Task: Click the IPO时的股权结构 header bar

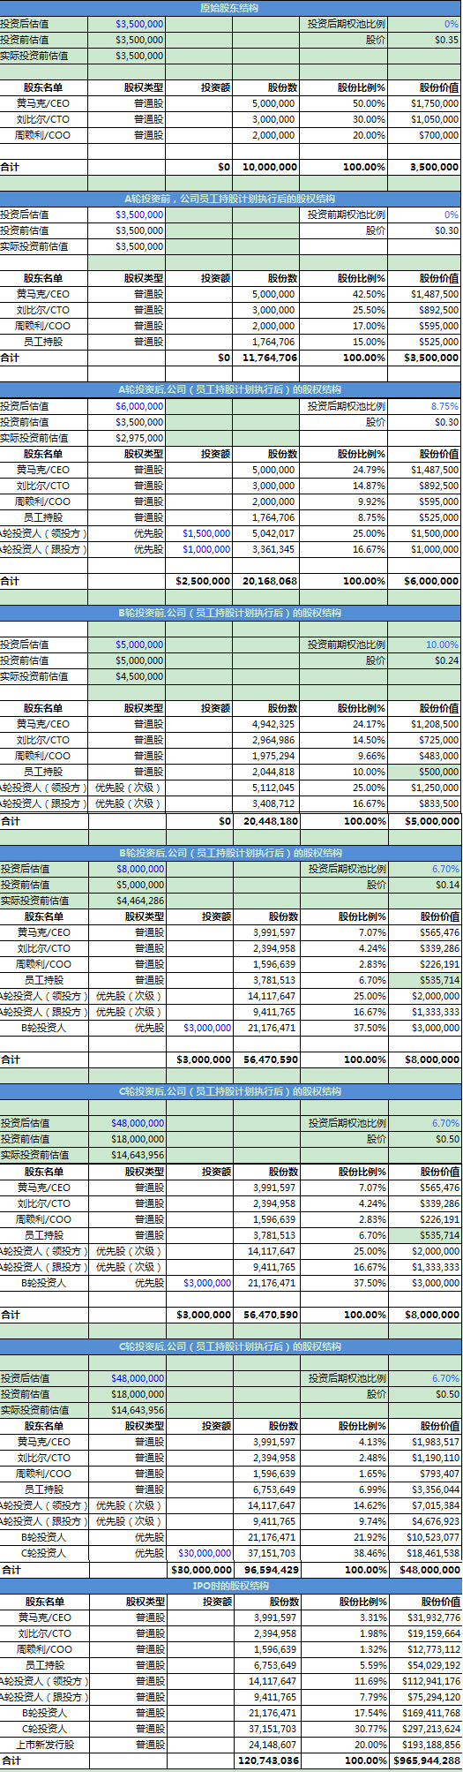Action: click(x=231, y=1586)
